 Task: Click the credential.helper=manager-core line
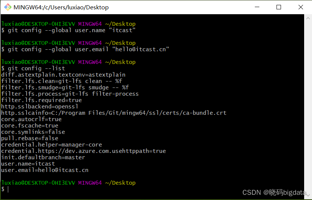(x=52, y=145)
